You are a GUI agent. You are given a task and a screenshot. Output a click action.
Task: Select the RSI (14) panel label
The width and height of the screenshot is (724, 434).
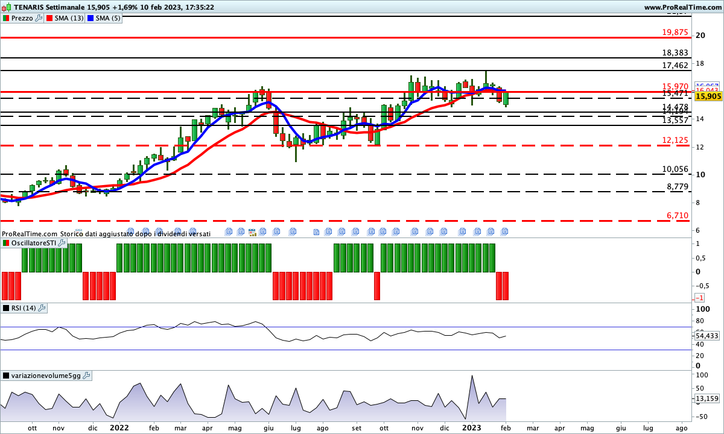click(x=24, y=308)
